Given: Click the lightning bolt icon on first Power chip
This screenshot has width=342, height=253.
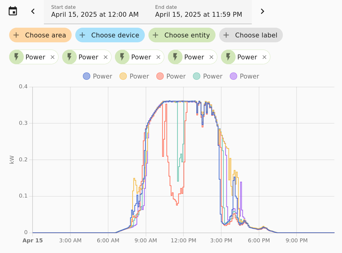Looking at the screenshot, I should pyautogui.click(x=16, y=57).
